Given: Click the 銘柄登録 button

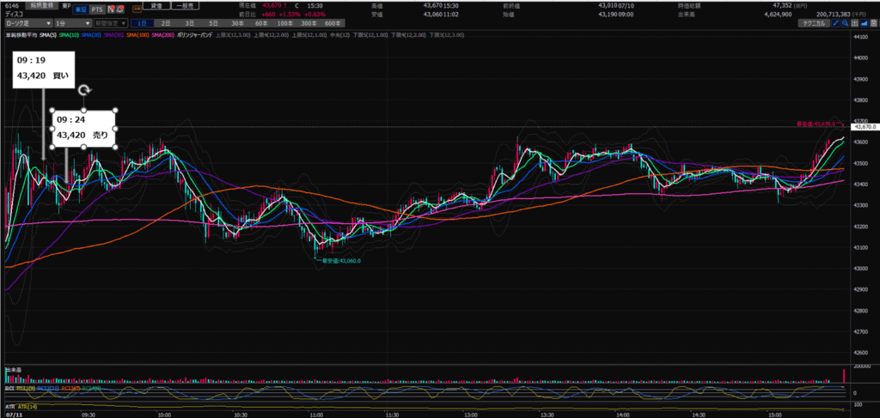Looking at the screenshot, I should (x=41, y=5).
